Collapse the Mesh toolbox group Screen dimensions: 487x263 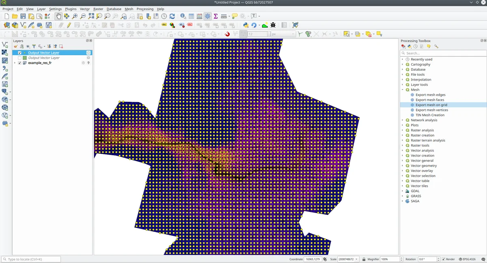(403, 90)
